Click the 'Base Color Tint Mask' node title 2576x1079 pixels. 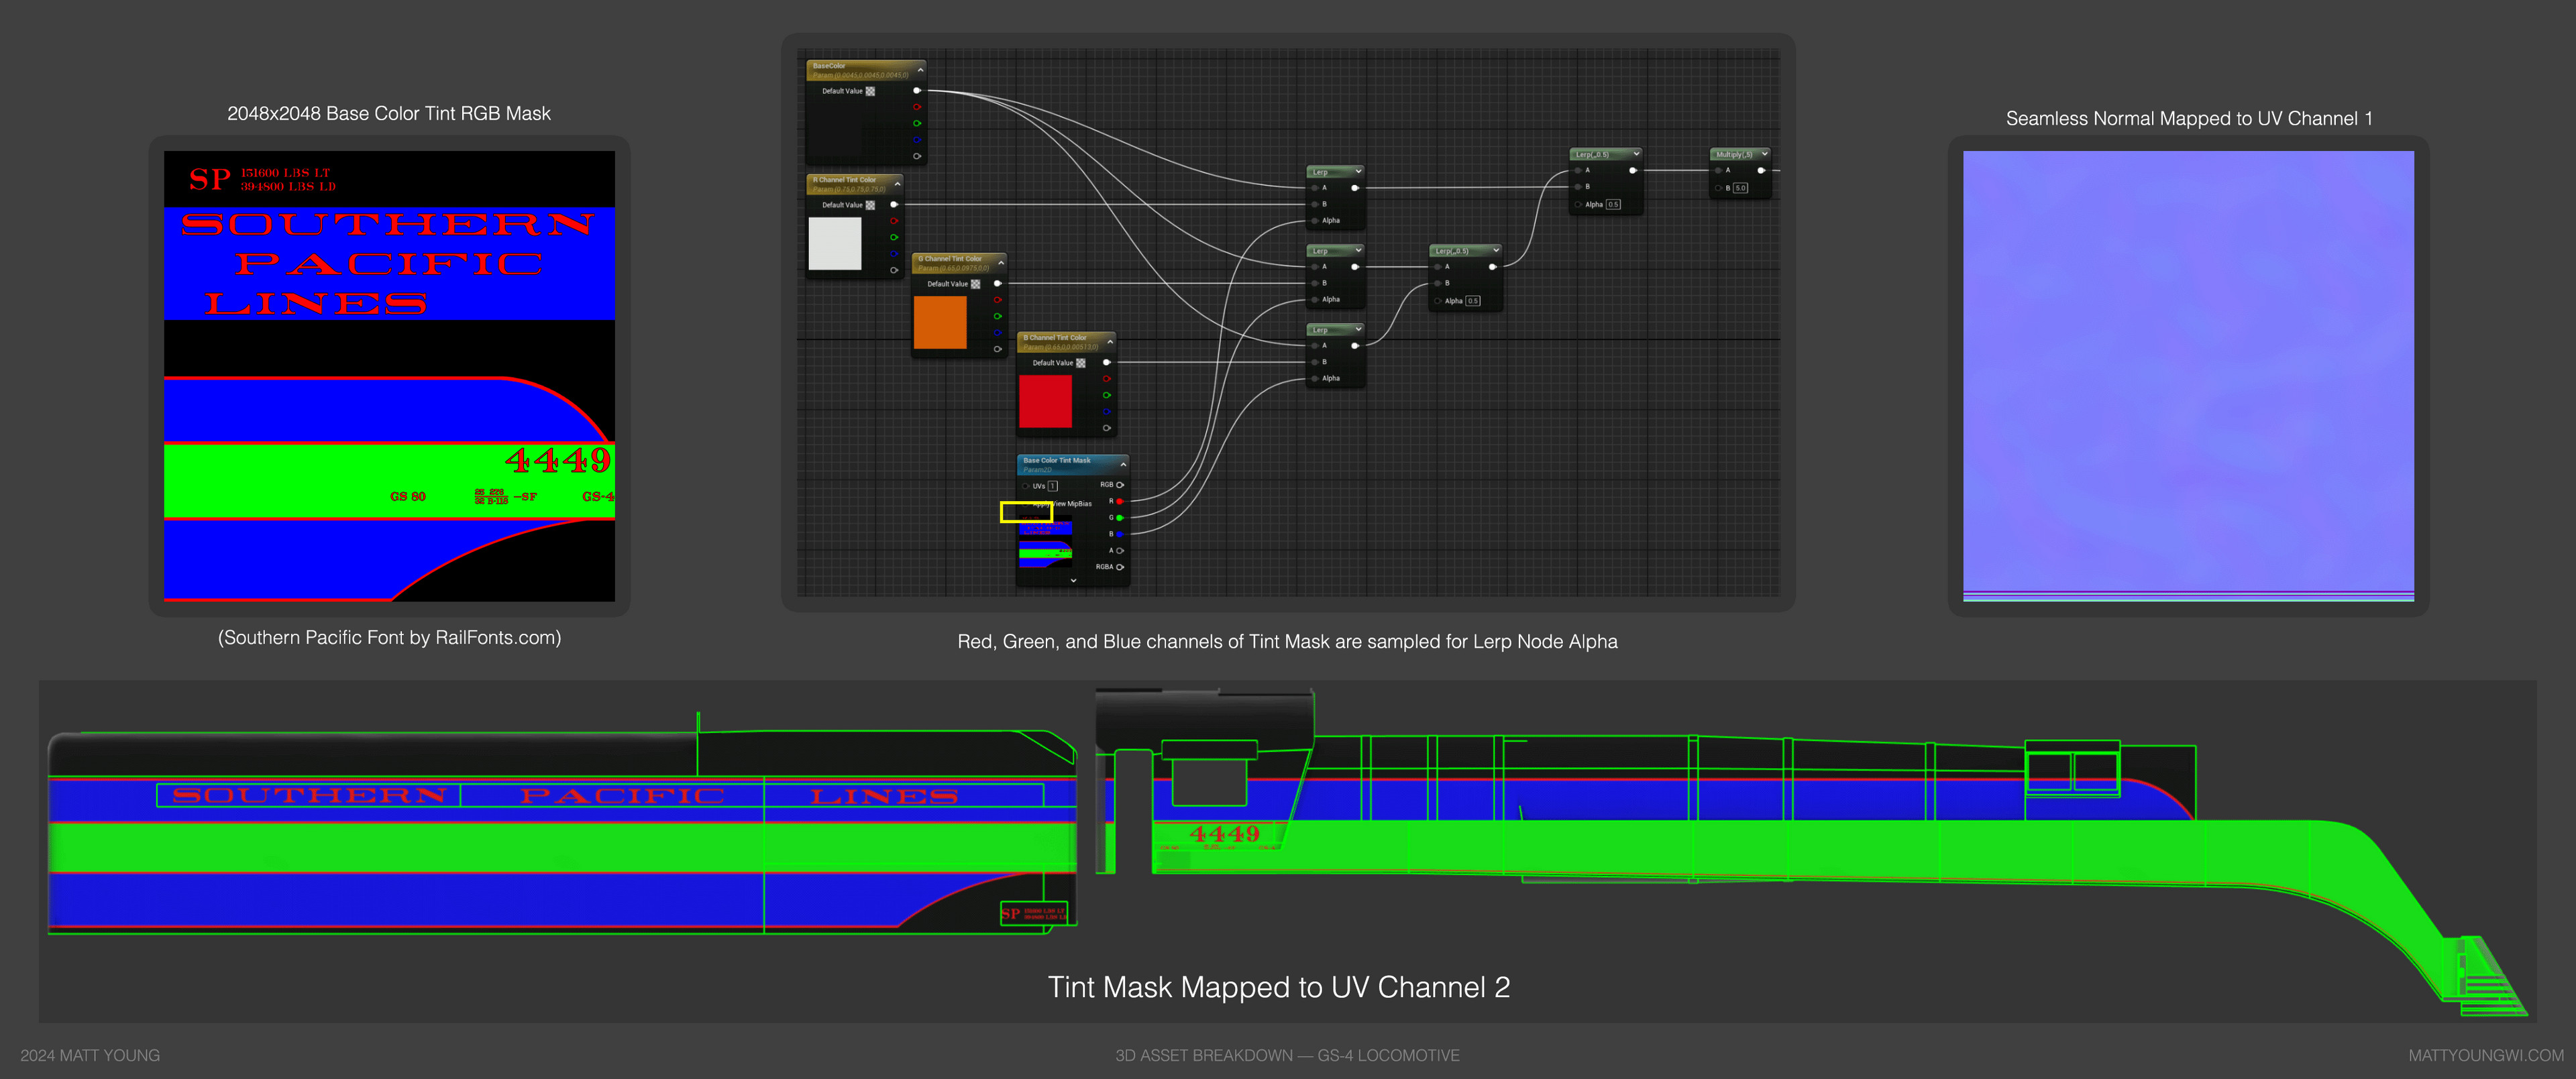1057,461
